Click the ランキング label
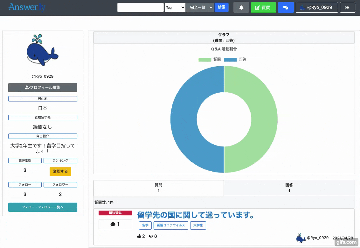 click(60, 160)
